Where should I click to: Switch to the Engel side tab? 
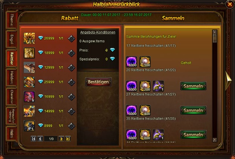click(12, 39)
